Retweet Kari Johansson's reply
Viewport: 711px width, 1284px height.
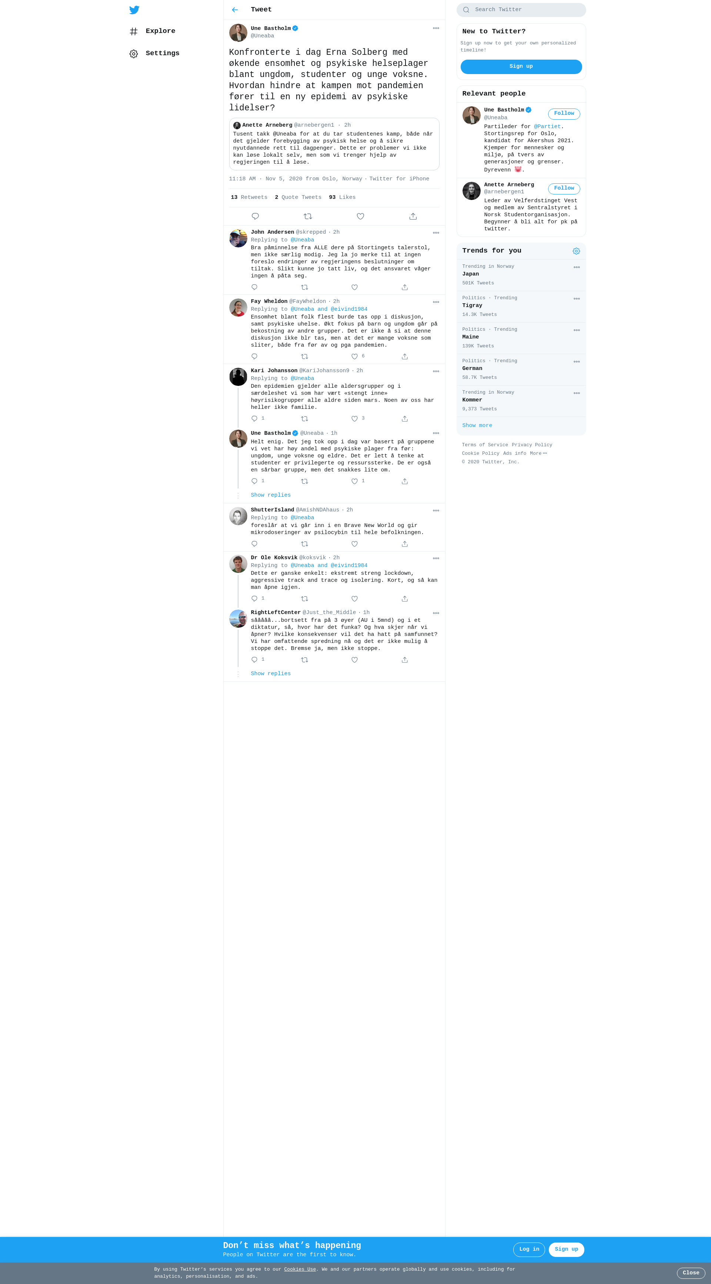304,419
